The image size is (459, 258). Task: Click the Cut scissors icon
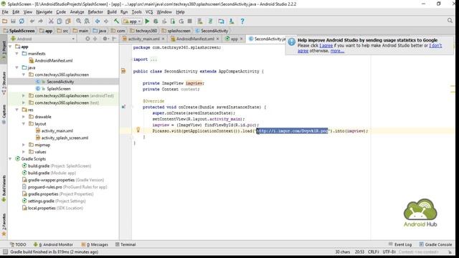pyautogui.click(x=51, y=21)
